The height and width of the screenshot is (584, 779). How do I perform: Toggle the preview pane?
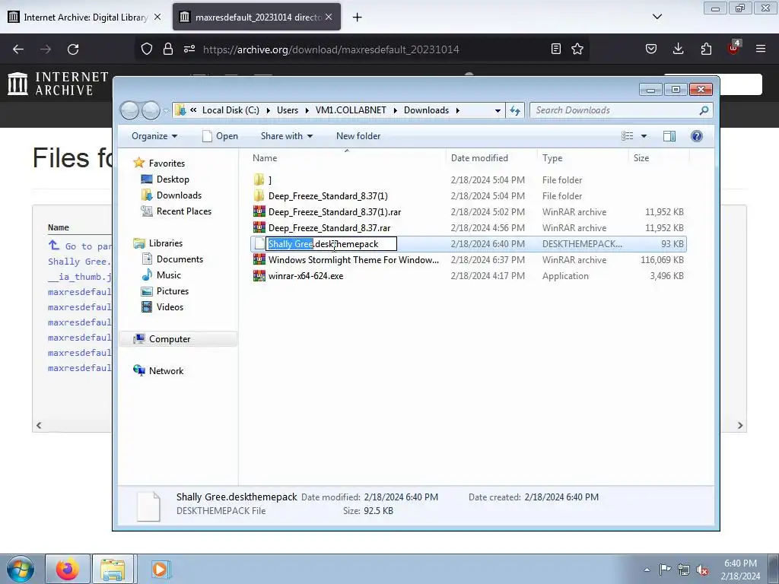point(669,136)
